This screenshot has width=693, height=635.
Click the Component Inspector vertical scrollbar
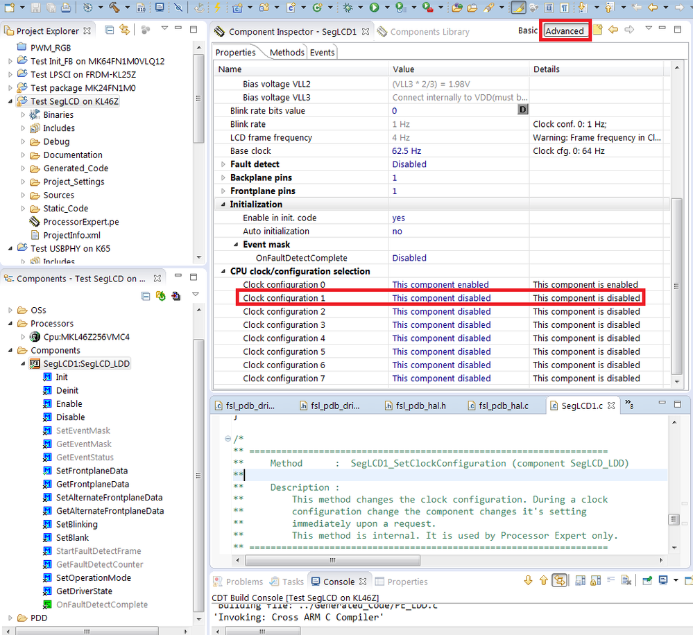click(x=676, y=286)
